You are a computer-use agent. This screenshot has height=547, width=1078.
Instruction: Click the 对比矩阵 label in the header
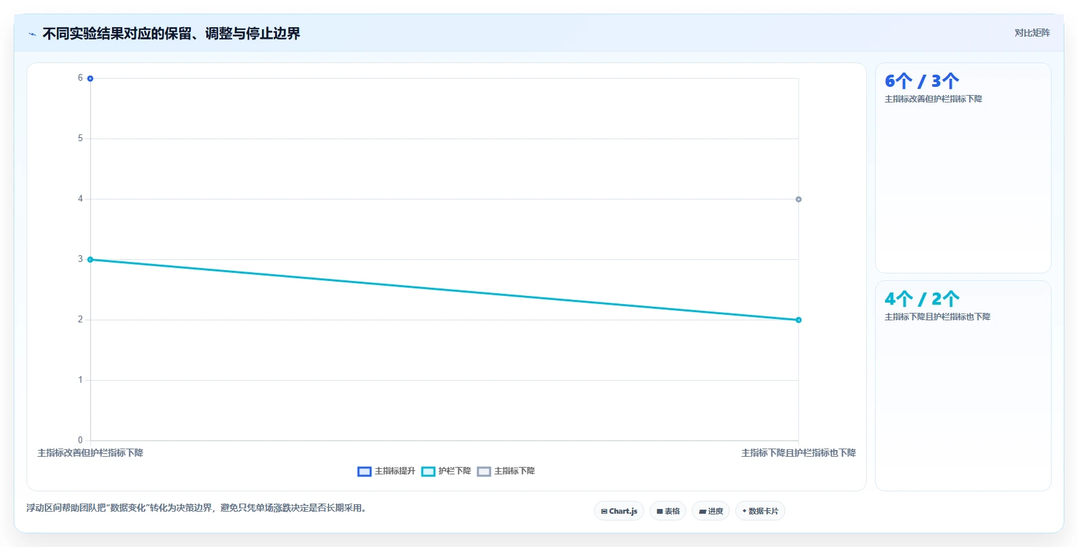tap(1032, 33)
